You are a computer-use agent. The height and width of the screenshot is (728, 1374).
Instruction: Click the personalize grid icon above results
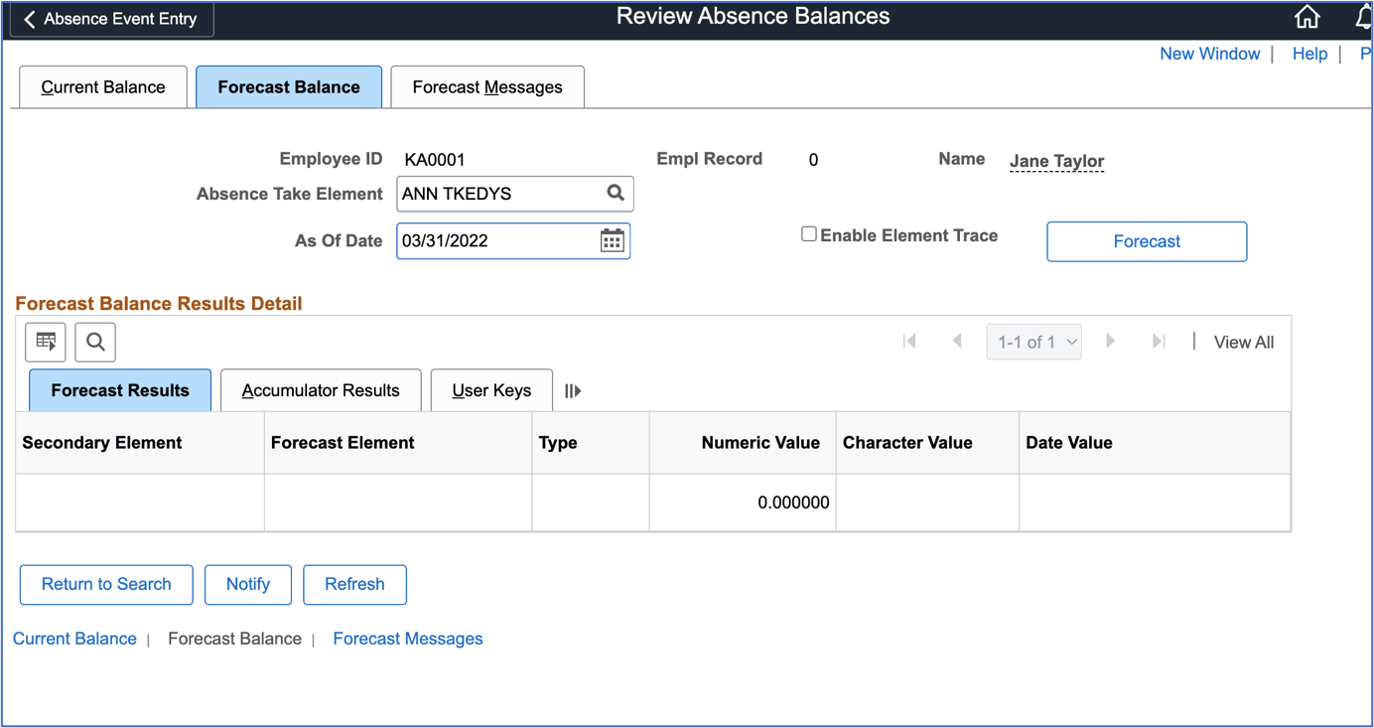45,342
